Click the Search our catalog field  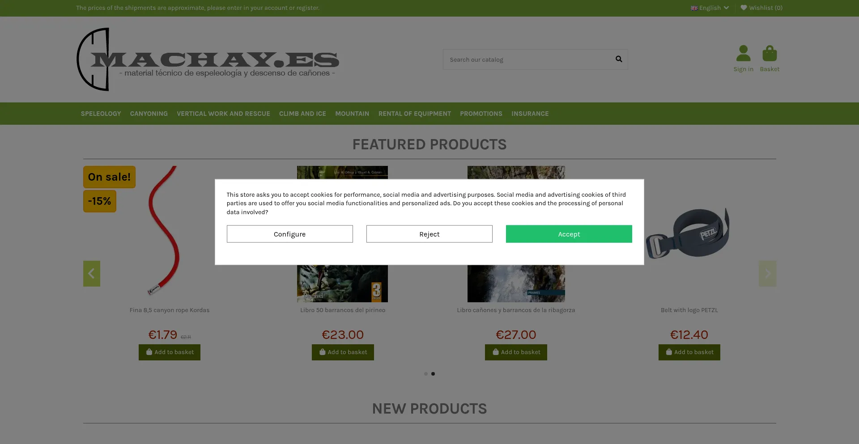coord(528,59)
